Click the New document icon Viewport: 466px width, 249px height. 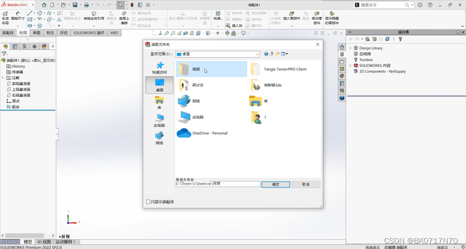click(52, 5)
